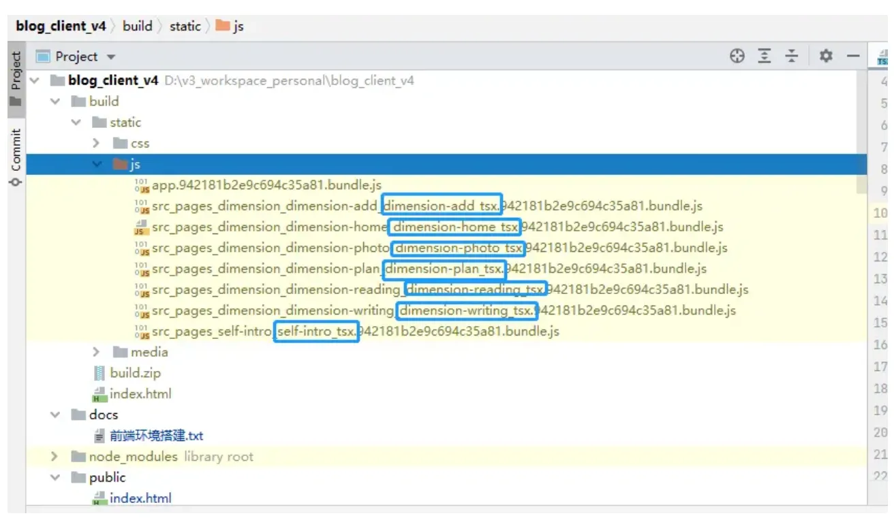
Task: Click the editor tab file icon at right edge
Action: pyautogui.click(x=883, y=58)
